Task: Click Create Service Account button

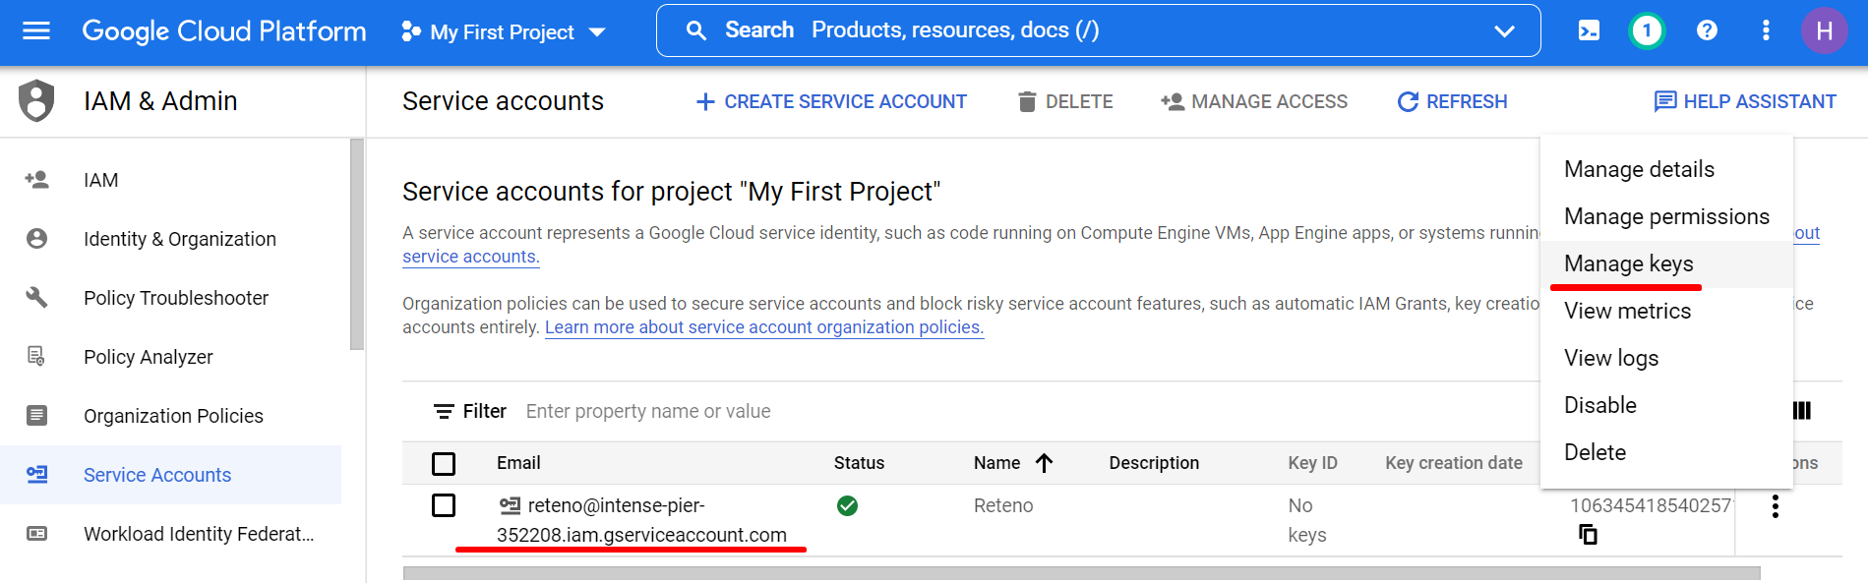Action: 831,101
